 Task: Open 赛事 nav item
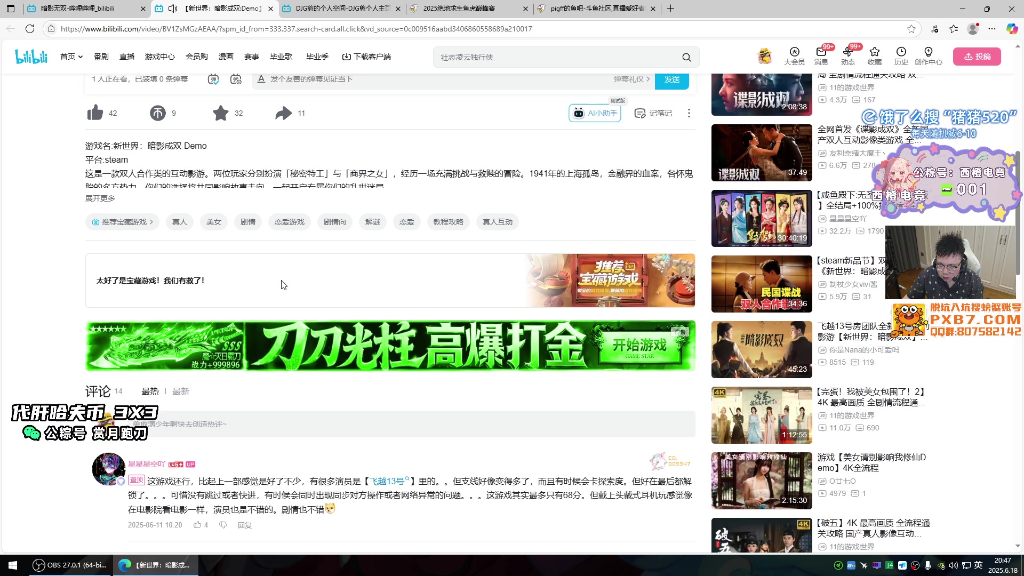[252, 57]
